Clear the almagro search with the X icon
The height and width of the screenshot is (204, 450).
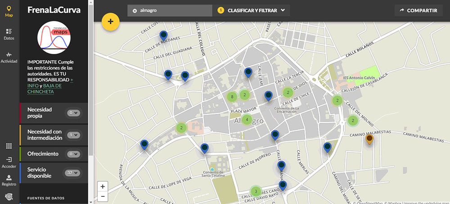click(135, 10)
